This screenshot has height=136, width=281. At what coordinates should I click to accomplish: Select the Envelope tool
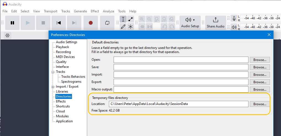[x=131, y=19]
